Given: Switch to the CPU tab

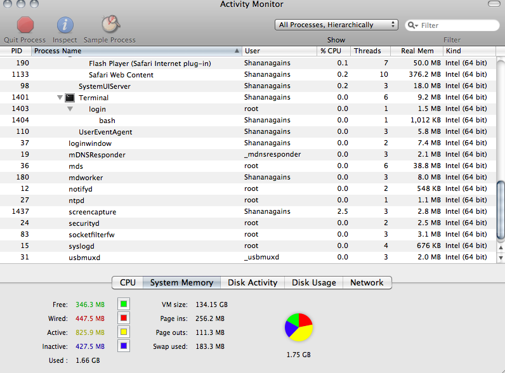Looking at the screenshot, I should [x=128, y=282].
